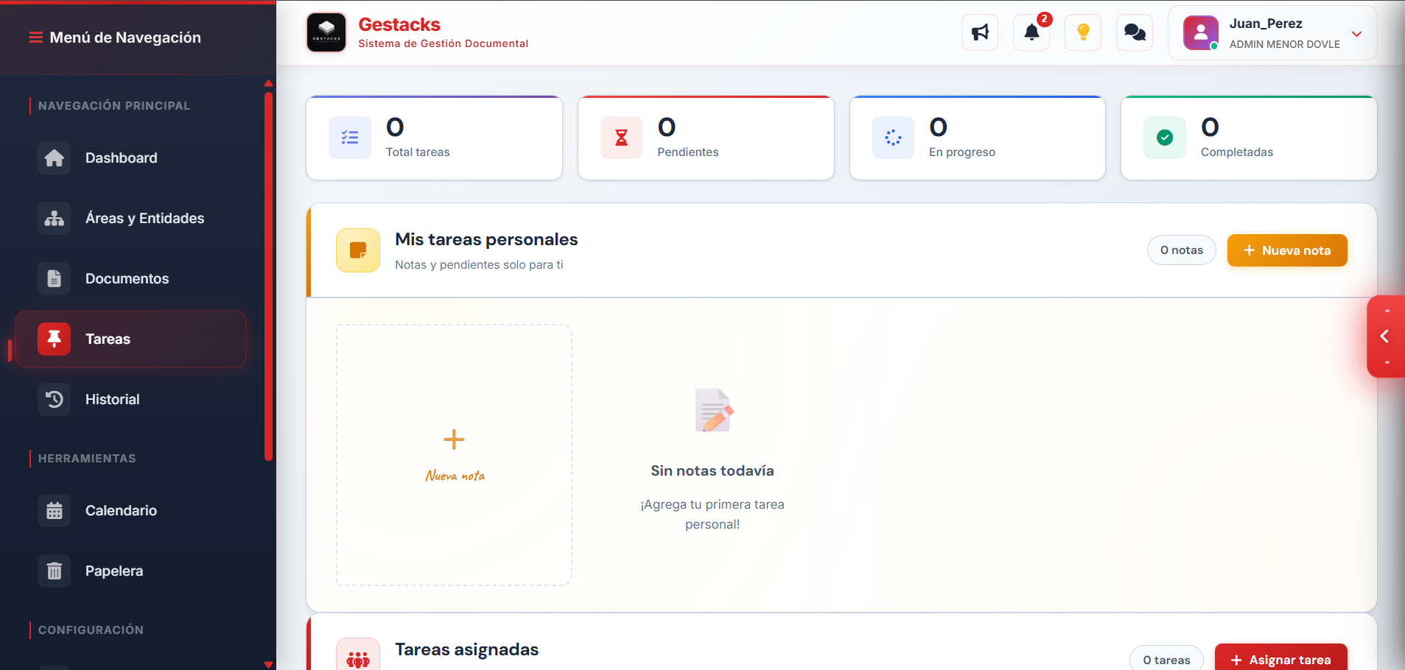Click the En progreso stat card
Image resolution: width=1405 pixels, height=670 pixels.
tap(978, 138)
